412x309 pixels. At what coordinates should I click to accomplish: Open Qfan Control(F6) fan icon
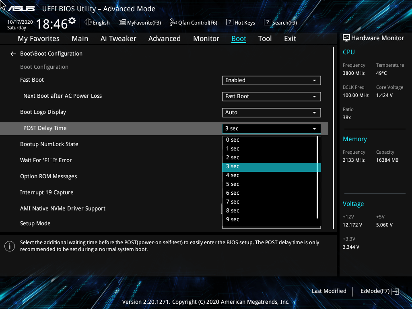tap(173, 23)
